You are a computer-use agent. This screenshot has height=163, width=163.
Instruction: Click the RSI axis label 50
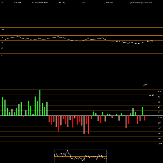(2, 43)
